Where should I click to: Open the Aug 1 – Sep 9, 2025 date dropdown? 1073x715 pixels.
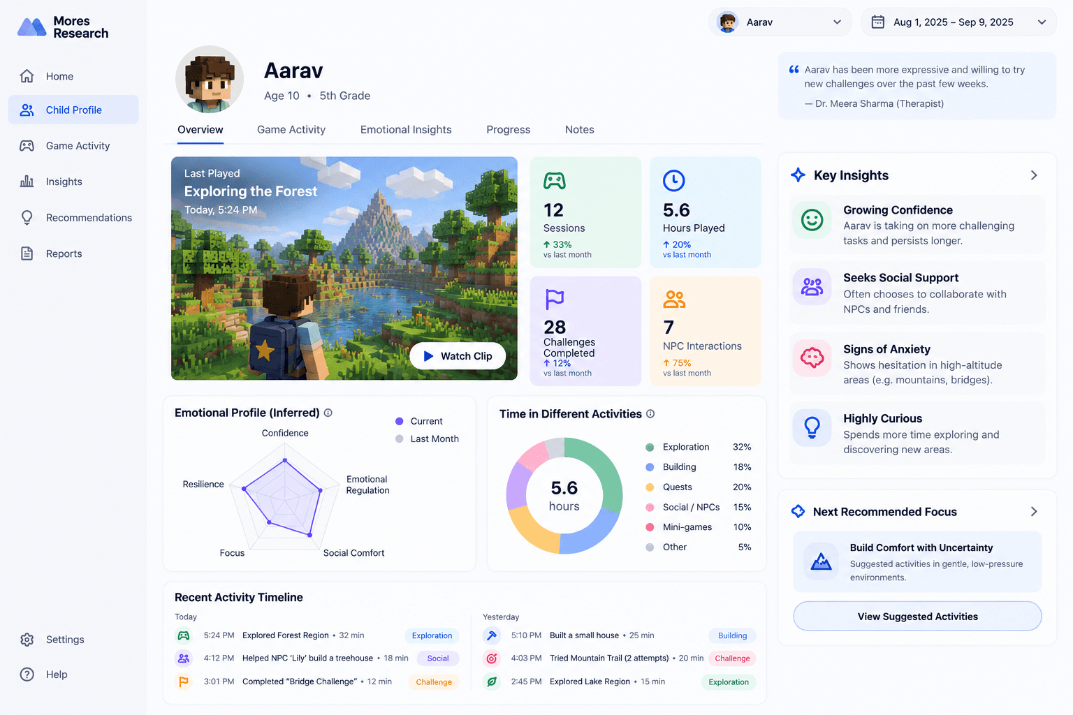[958, 22]
